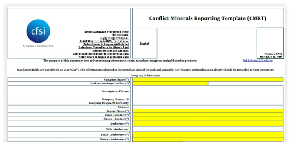The height and width of the screenshot is (142, 292).
Task: Click the German 'Wählen sie hier die Sprache' line
Action: (111, 51)
